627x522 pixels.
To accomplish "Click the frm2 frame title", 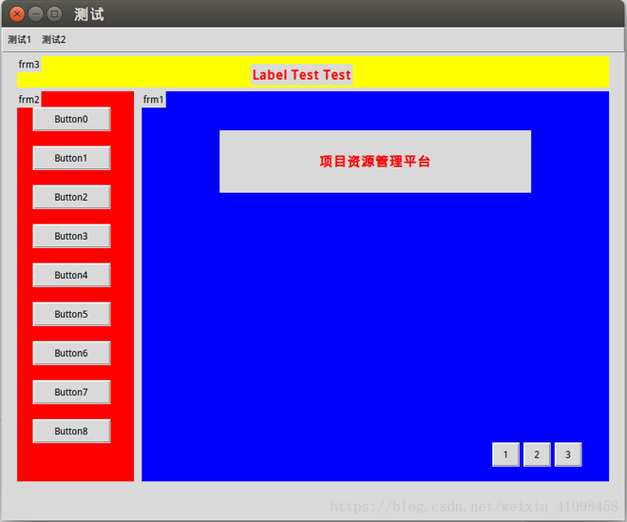I will tap(29, 99).
